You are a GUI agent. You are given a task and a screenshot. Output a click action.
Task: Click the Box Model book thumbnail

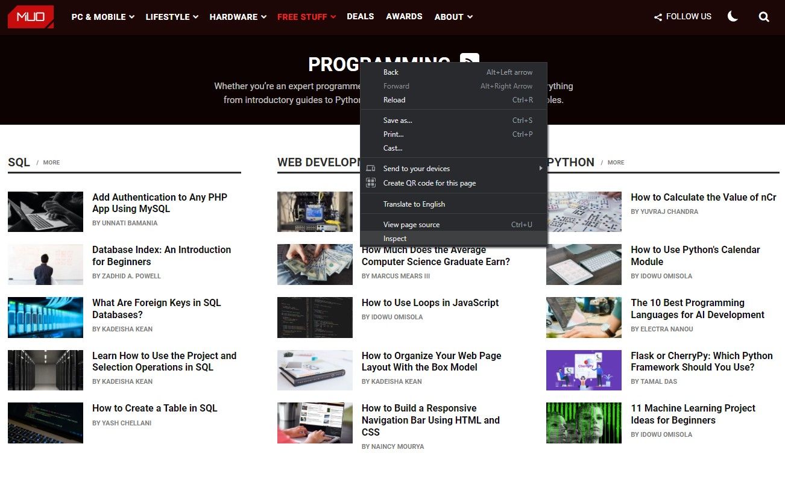tap(315, 370)
